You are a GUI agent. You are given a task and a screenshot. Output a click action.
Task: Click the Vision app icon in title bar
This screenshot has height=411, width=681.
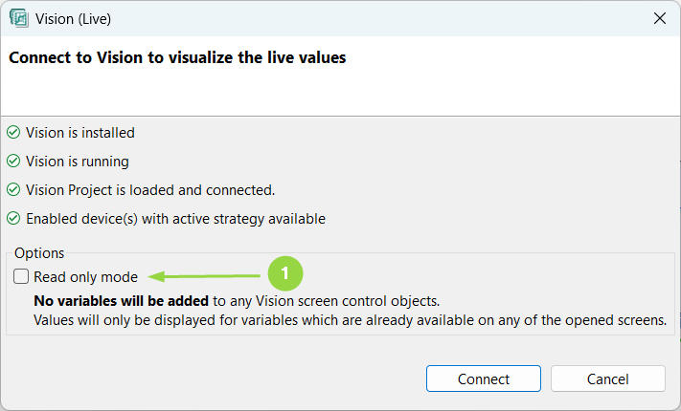coord(18,18)
